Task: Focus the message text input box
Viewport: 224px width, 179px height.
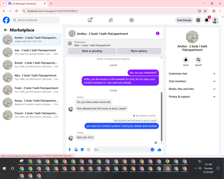Action: 122,149
